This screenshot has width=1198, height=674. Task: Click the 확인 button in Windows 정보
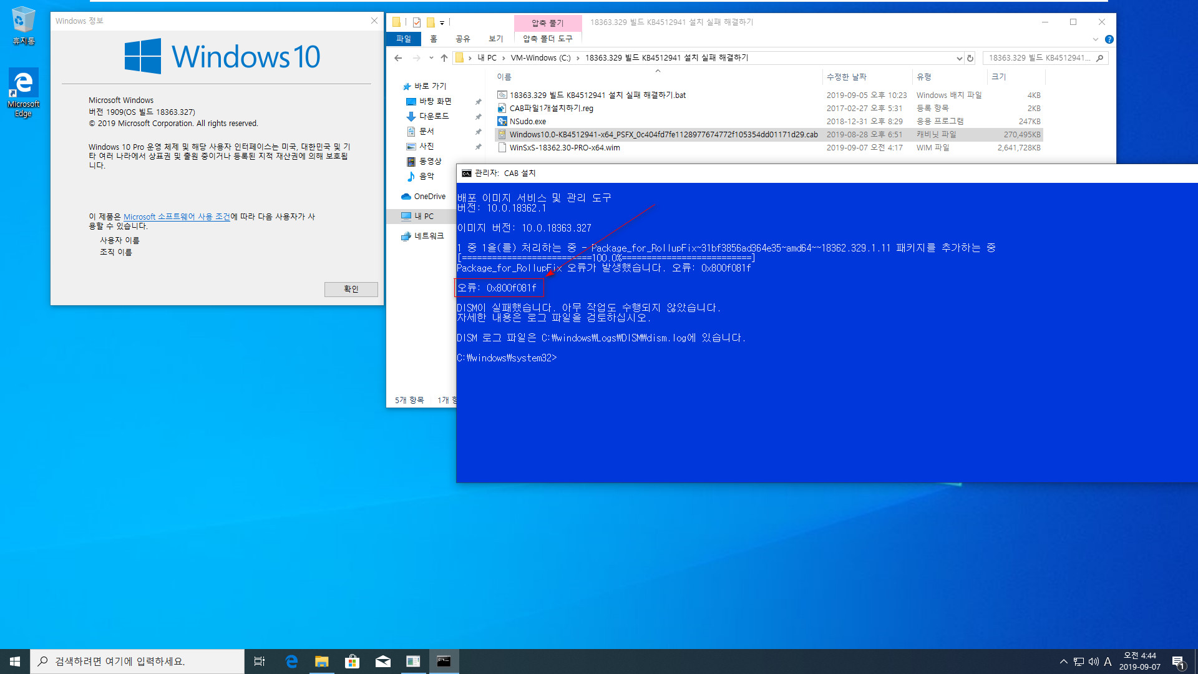(x=351, y=289)
